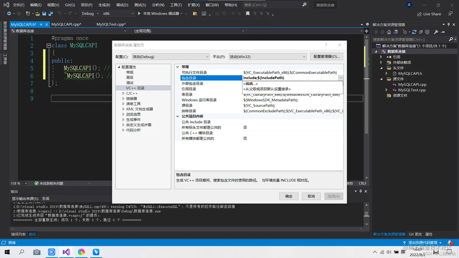Collapse all items in Solution Explorer
Image resolution: width=459 pixels, height=258 pixels.
click(x=421, y=32)
